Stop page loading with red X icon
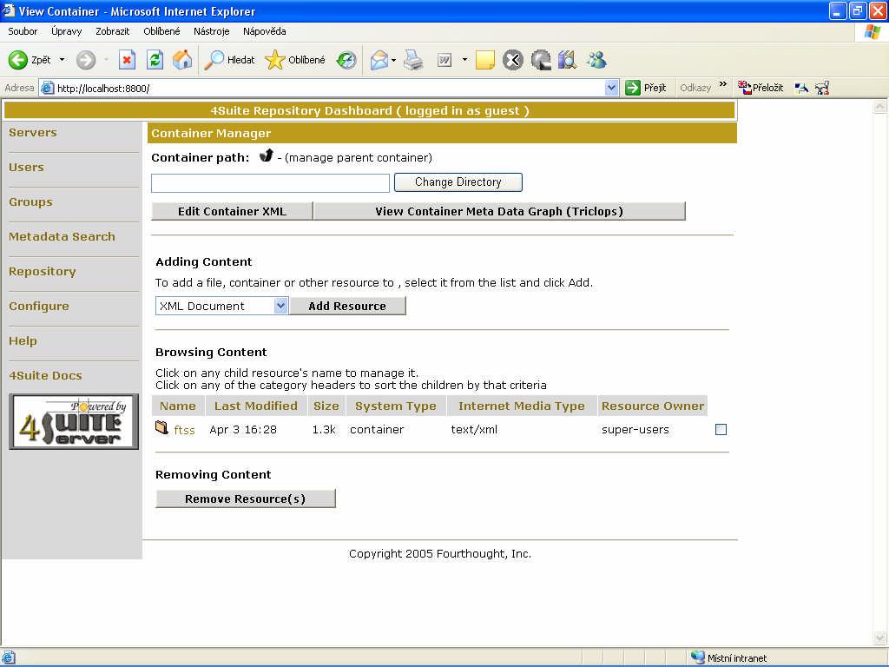The image size is (889, 667). (x=127, y=60)
